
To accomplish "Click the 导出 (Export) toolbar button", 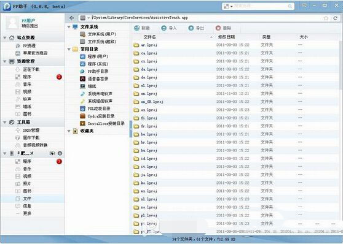I will click(x=196, y=28).
